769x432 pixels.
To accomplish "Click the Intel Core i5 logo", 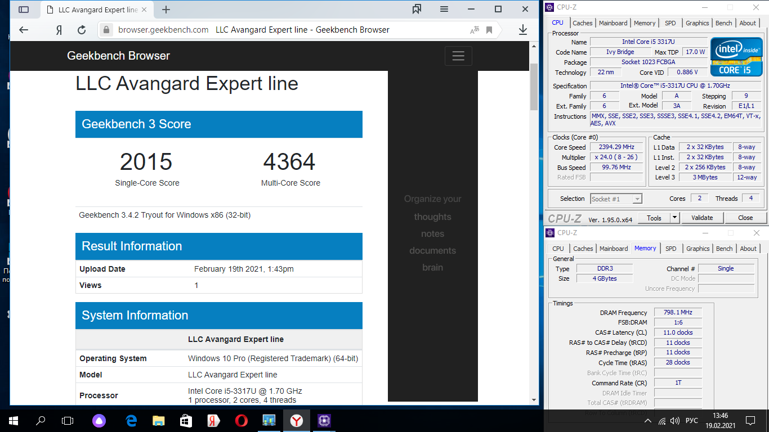I will click(x=736, y=57).
